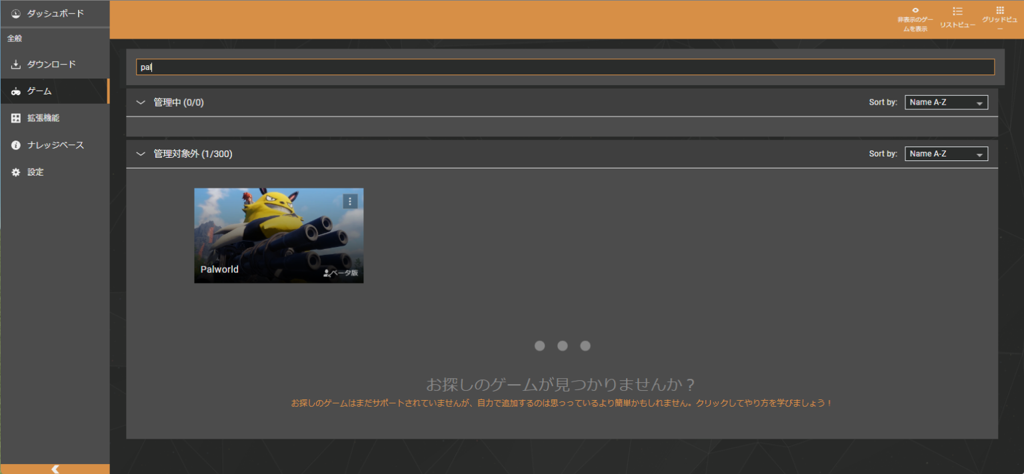Click the ゲーム controller icon in sidebar

coord(15,91)
